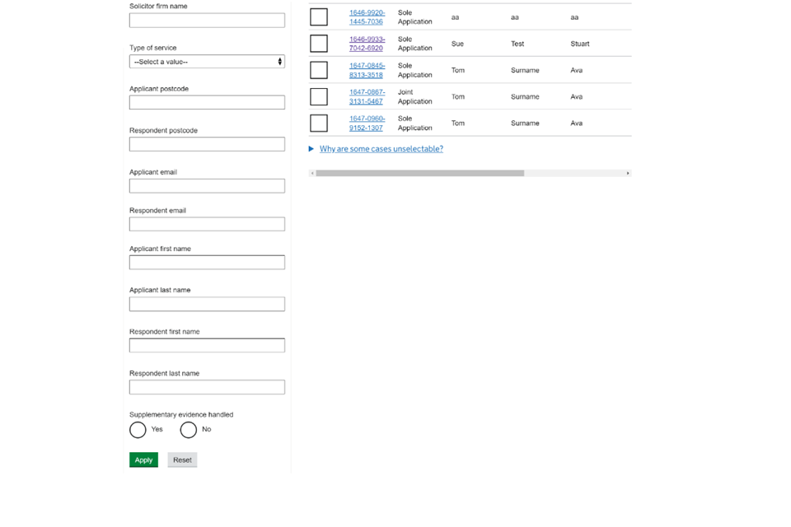
Task: Focus the Solicitor firm name field
Action: click(x=207, y=21)
